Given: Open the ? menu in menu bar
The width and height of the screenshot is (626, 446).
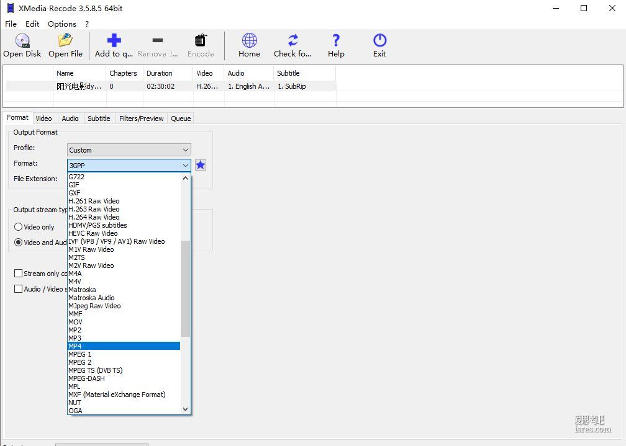Looking at the screenshot, I should (x=87, y=24).
